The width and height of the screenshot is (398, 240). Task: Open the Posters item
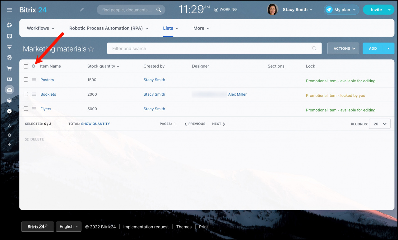tap(47, 80)
